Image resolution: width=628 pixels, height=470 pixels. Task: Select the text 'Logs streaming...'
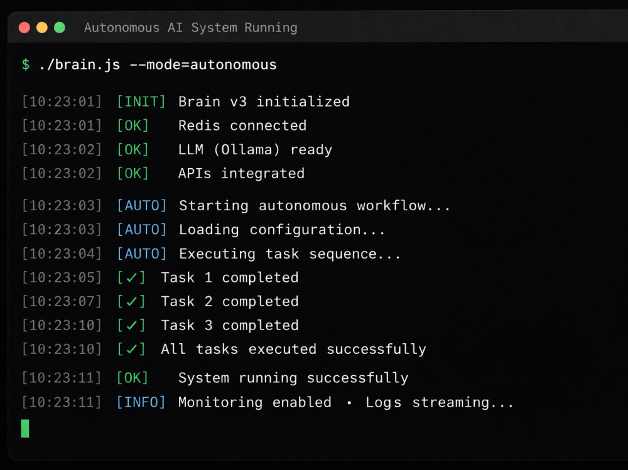tap(440, 402)
